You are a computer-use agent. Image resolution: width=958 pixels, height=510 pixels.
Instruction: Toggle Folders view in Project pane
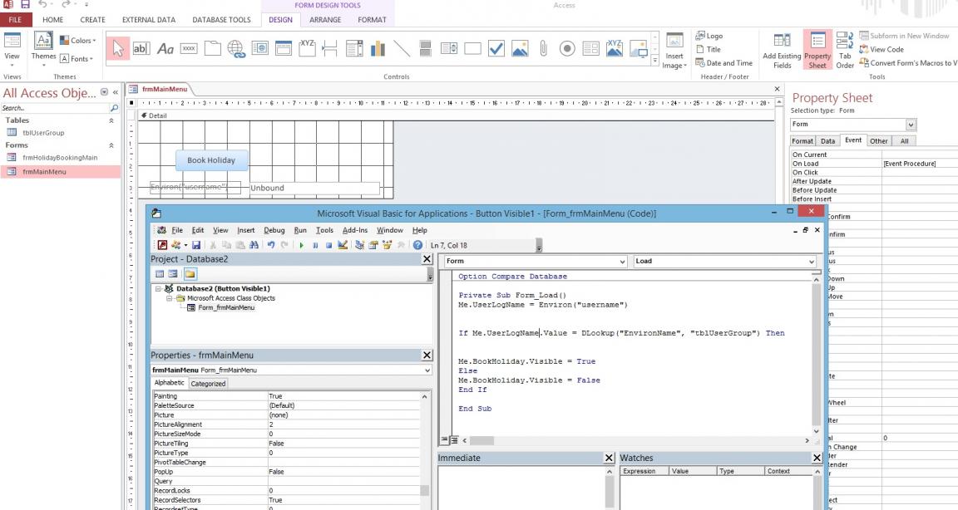[190, 274]
